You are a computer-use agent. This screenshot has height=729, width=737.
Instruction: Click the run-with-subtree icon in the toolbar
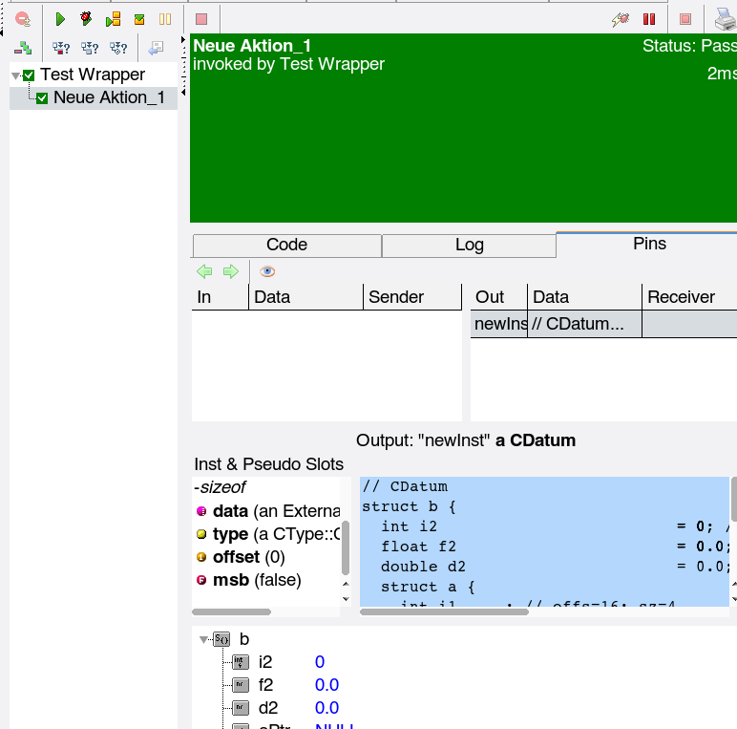tap(114, 19)
